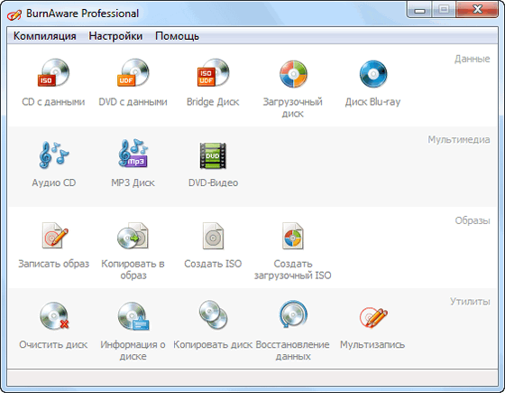This screenshot has width=505, height=393.
Task: Launch the Bridge Диск ISO/UDF icon
Action: point(213,73)
